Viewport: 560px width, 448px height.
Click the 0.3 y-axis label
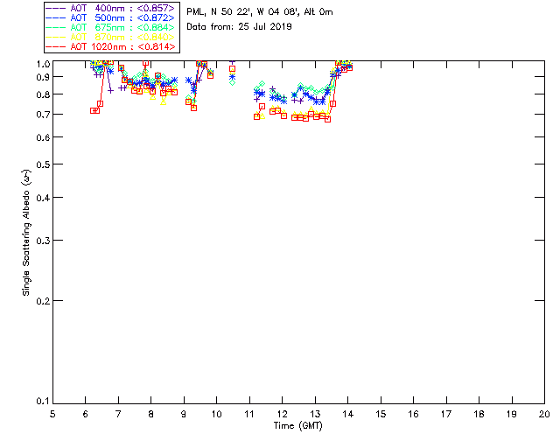tap(43, 241)
